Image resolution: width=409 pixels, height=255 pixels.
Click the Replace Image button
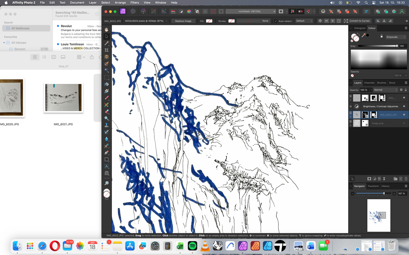tap(183, 21)
